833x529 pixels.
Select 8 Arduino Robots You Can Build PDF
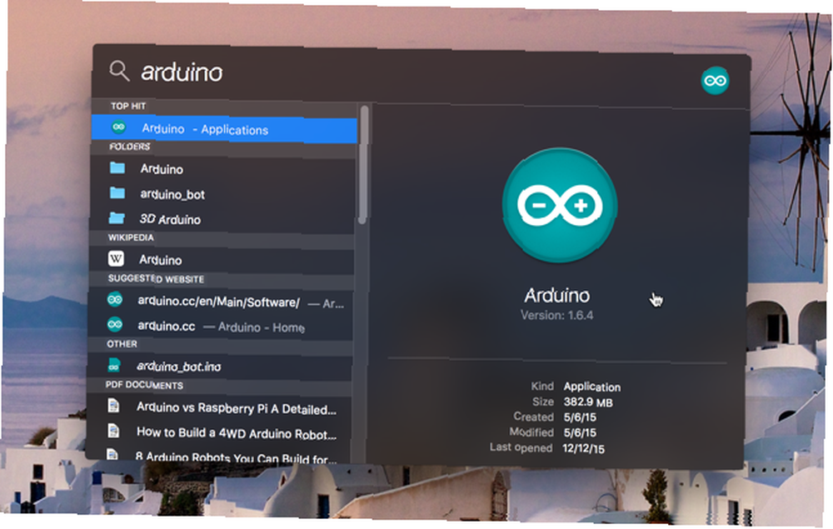point(217,456)
